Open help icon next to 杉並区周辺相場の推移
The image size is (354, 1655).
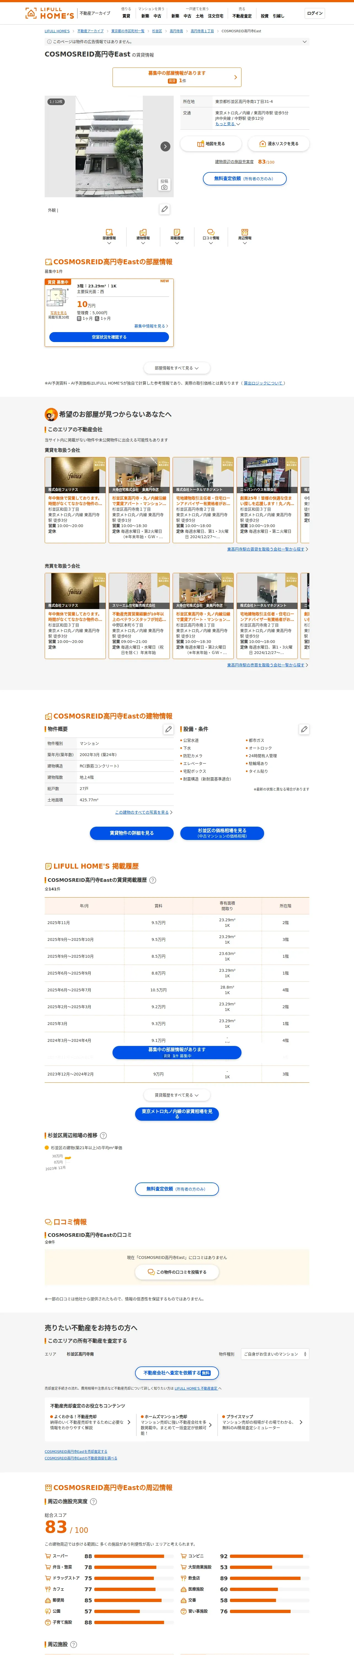(103, 1135)
